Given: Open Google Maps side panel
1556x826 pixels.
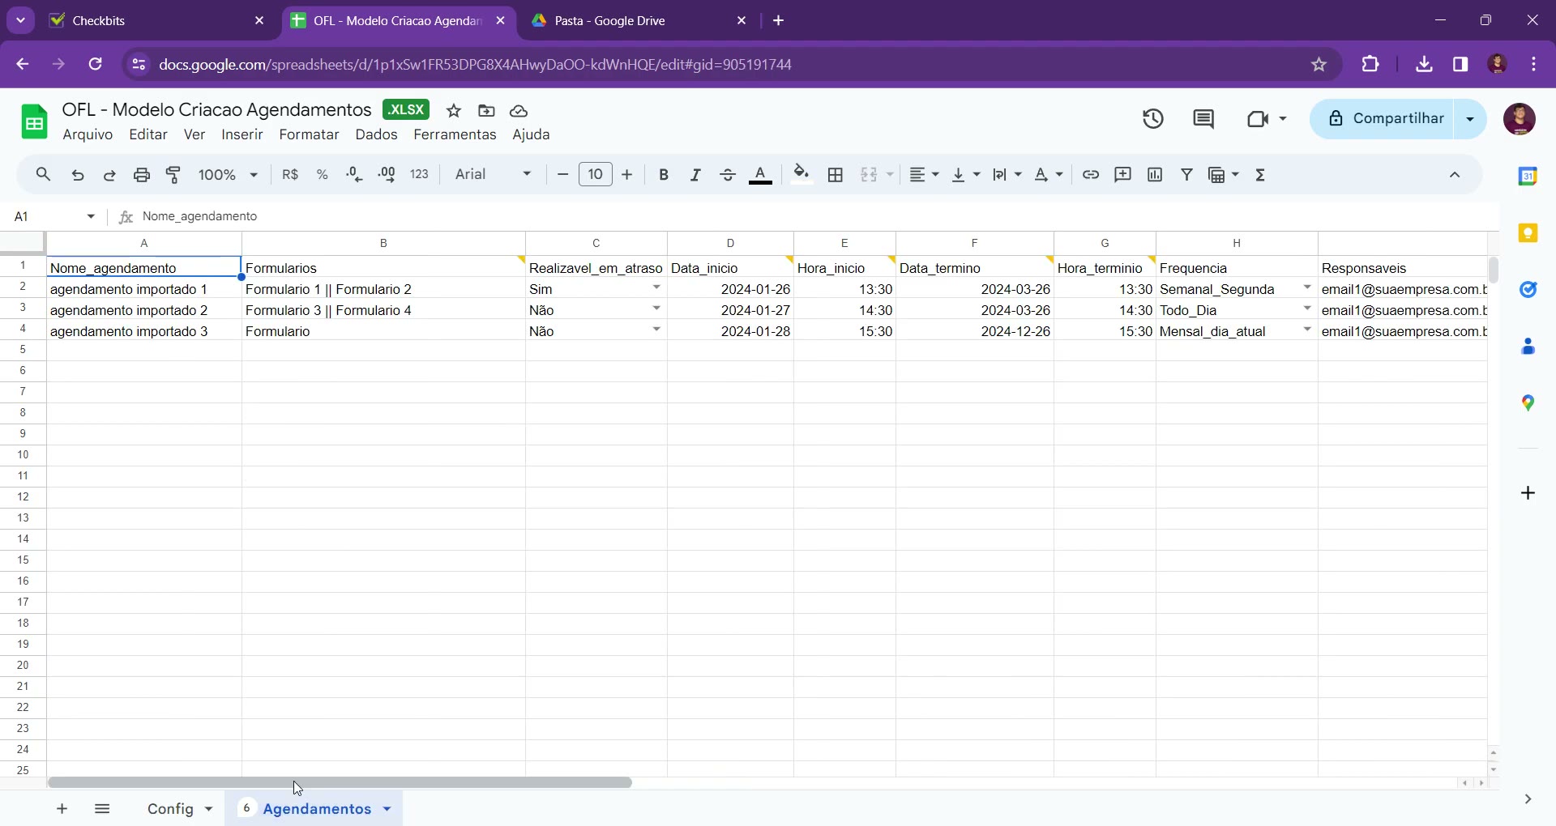Looking at the screenshot, I should [1528, 403].
